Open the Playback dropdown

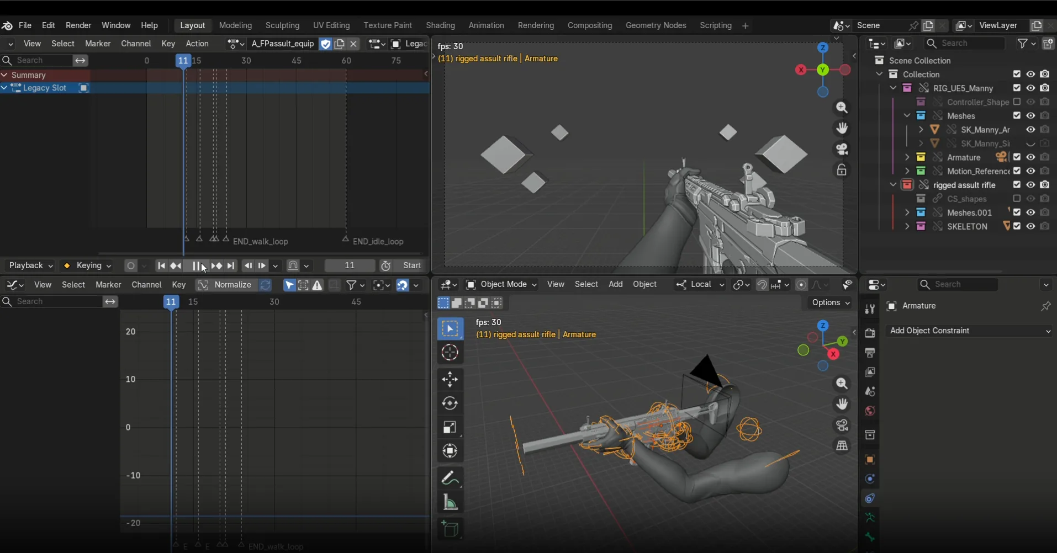click(31, 266)
